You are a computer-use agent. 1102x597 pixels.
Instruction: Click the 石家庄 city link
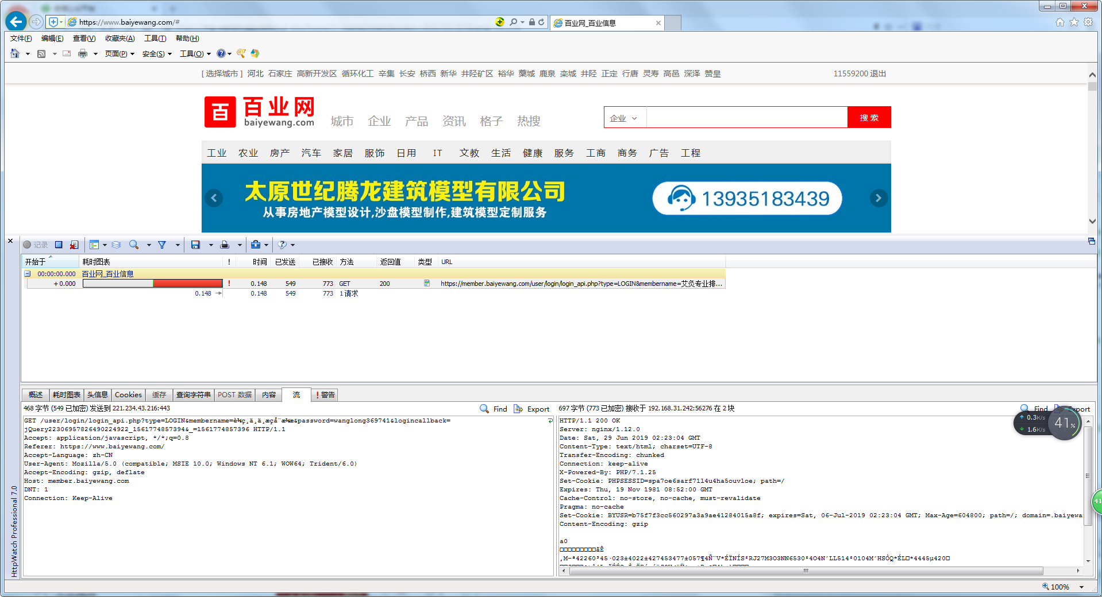point(280,73)
